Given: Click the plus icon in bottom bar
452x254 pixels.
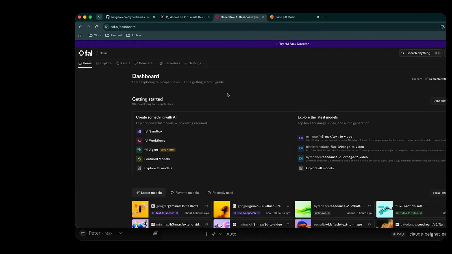Looking at the screenshot, I should pyautogui.click(x=207, y=234).
